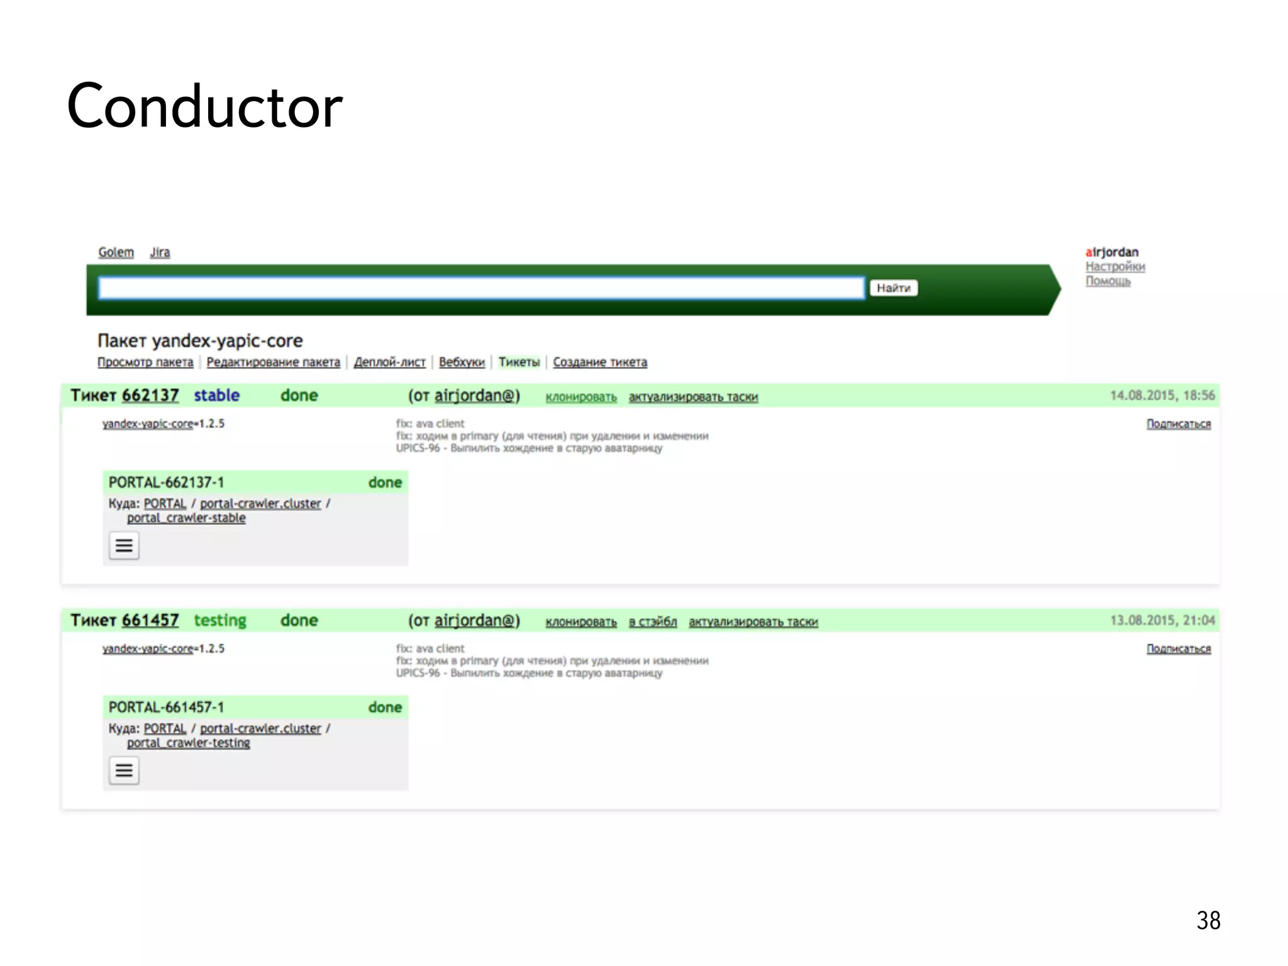Screen dimensions: 1288x966
Task: Open the Деплой-лист tab
Action: pyautogui.click(x=389, y=362)
